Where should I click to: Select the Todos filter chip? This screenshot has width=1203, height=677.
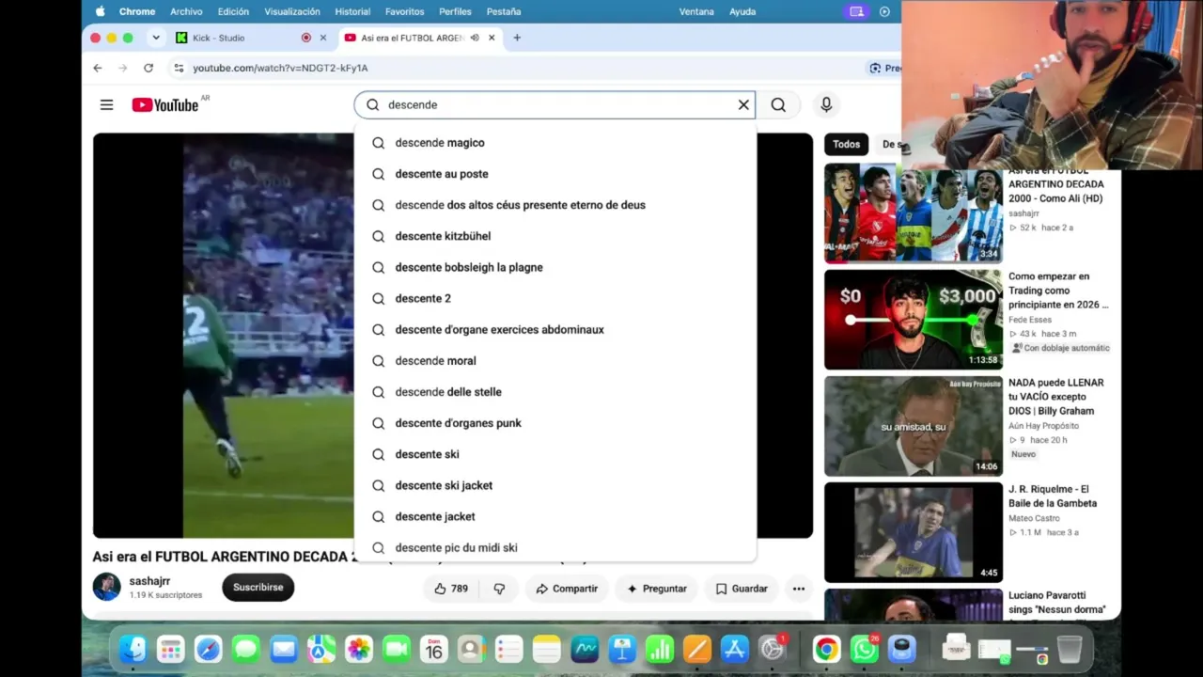pyautogui.click(x=846, y=144)
